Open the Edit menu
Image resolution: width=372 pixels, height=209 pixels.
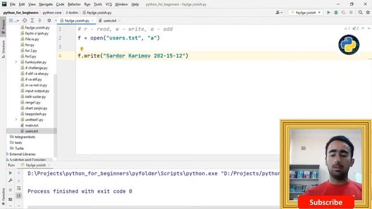point(22,4)
